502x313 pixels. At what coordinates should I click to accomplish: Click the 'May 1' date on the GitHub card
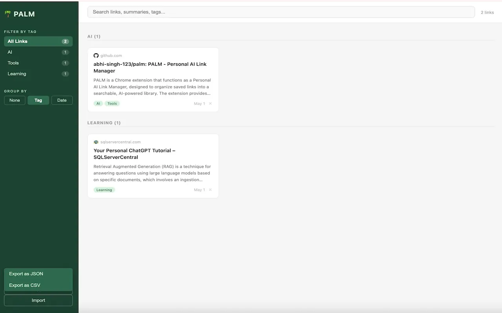click(199, 104)
